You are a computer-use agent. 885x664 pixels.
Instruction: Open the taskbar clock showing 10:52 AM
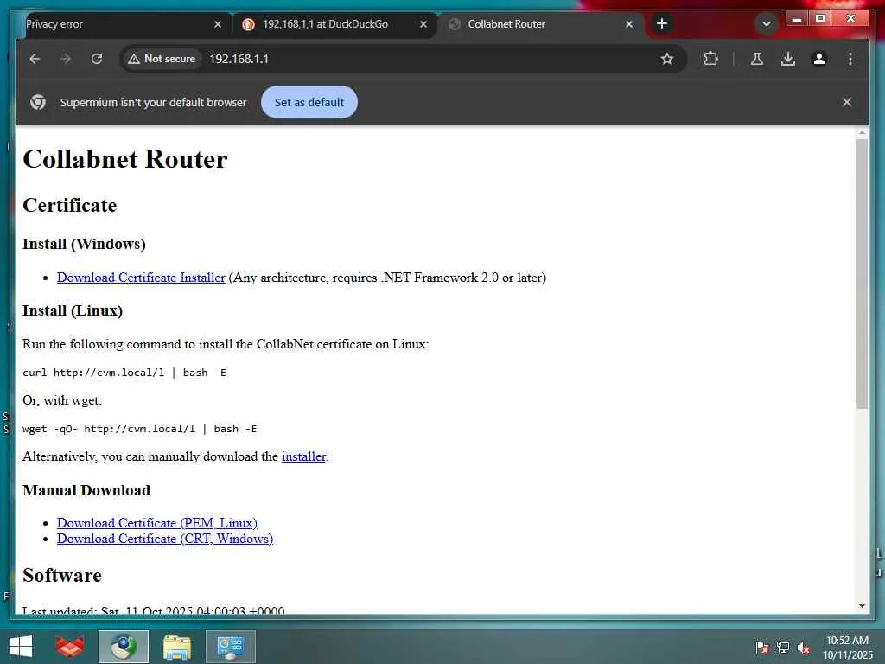(x=847, y=648)
